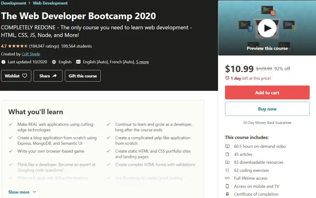
Task: Click the '45 articles' line
Action: (x=243, y=154)
